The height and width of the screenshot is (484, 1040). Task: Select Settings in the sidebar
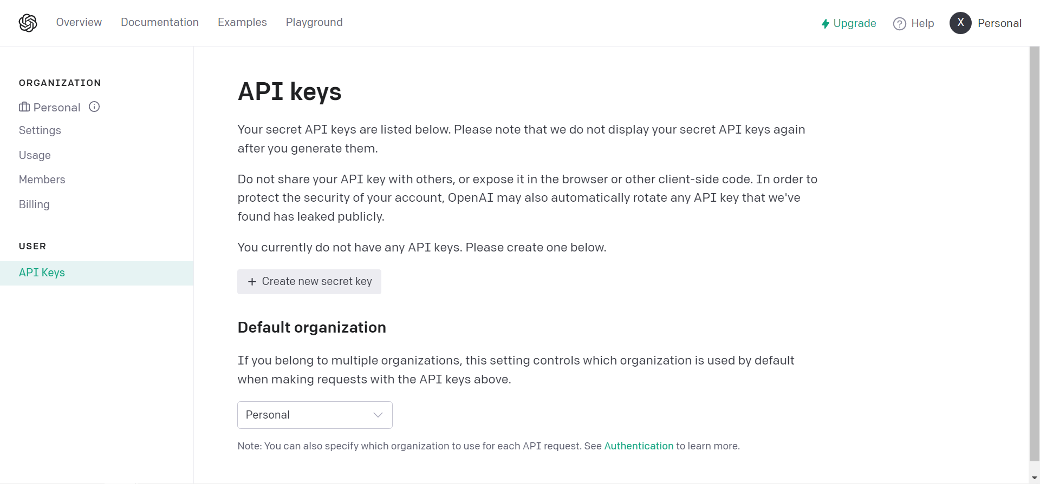click(x=40, y=130)
